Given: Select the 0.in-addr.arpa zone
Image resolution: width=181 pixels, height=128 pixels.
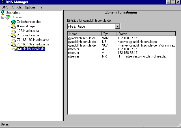Looking at the screenshot, I should click(x=26, y=26).
